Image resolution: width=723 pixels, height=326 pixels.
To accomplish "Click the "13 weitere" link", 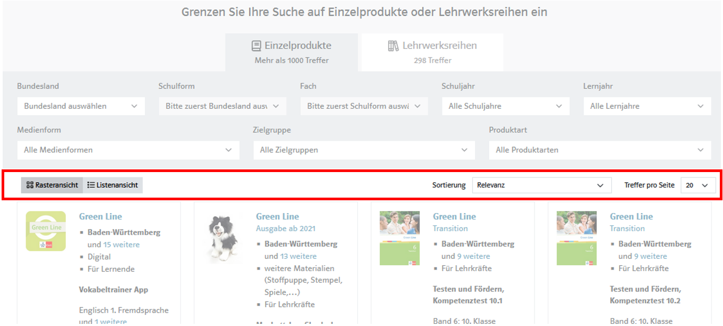I will pos(298,256).
